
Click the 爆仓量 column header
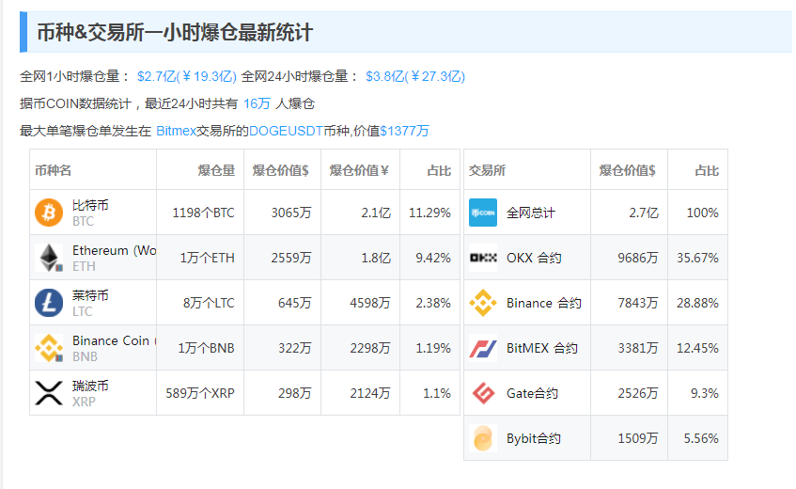click(x=216, y=170)
